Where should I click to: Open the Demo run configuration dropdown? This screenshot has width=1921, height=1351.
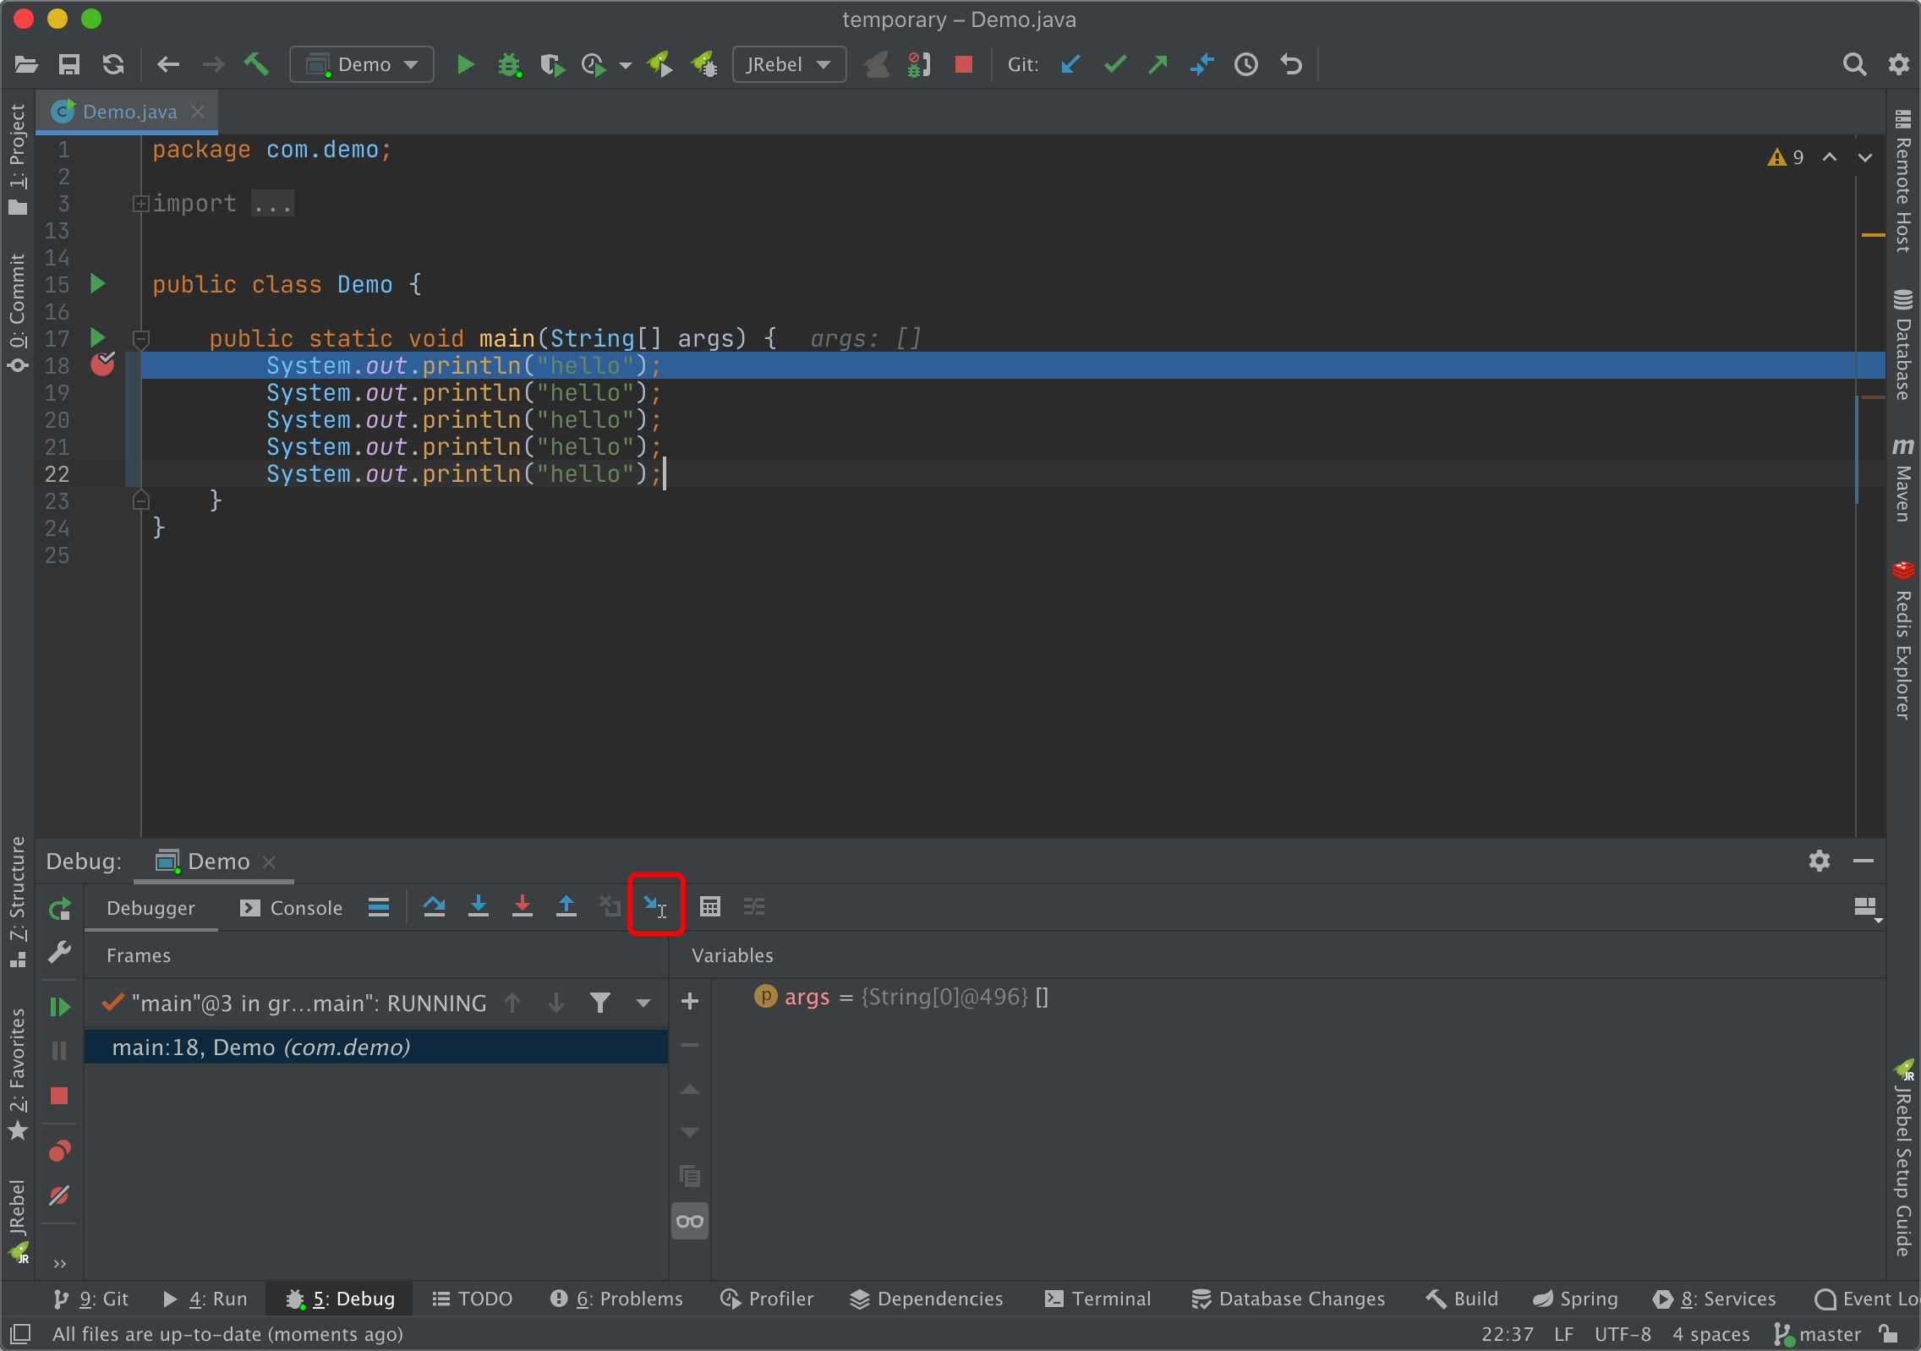coord(362,64)
